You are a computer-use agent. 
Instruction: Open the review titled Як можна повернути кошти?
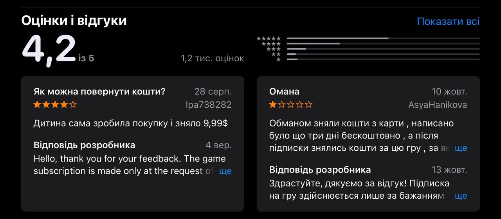tap(99, 92)
